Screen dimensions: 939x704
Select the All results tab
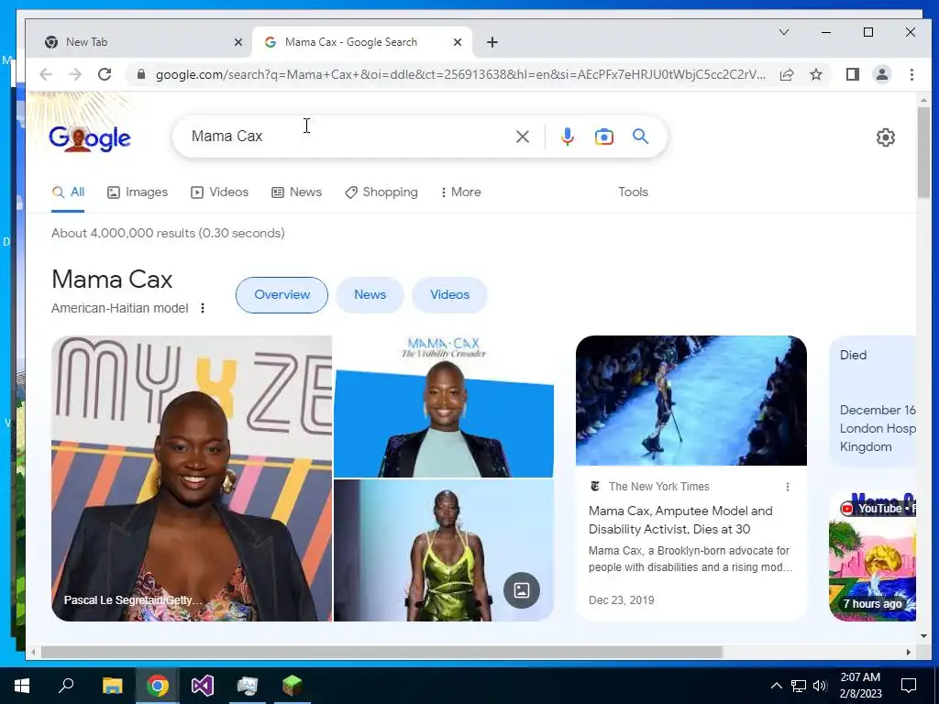pyautogui.click(x=68, y=192)
